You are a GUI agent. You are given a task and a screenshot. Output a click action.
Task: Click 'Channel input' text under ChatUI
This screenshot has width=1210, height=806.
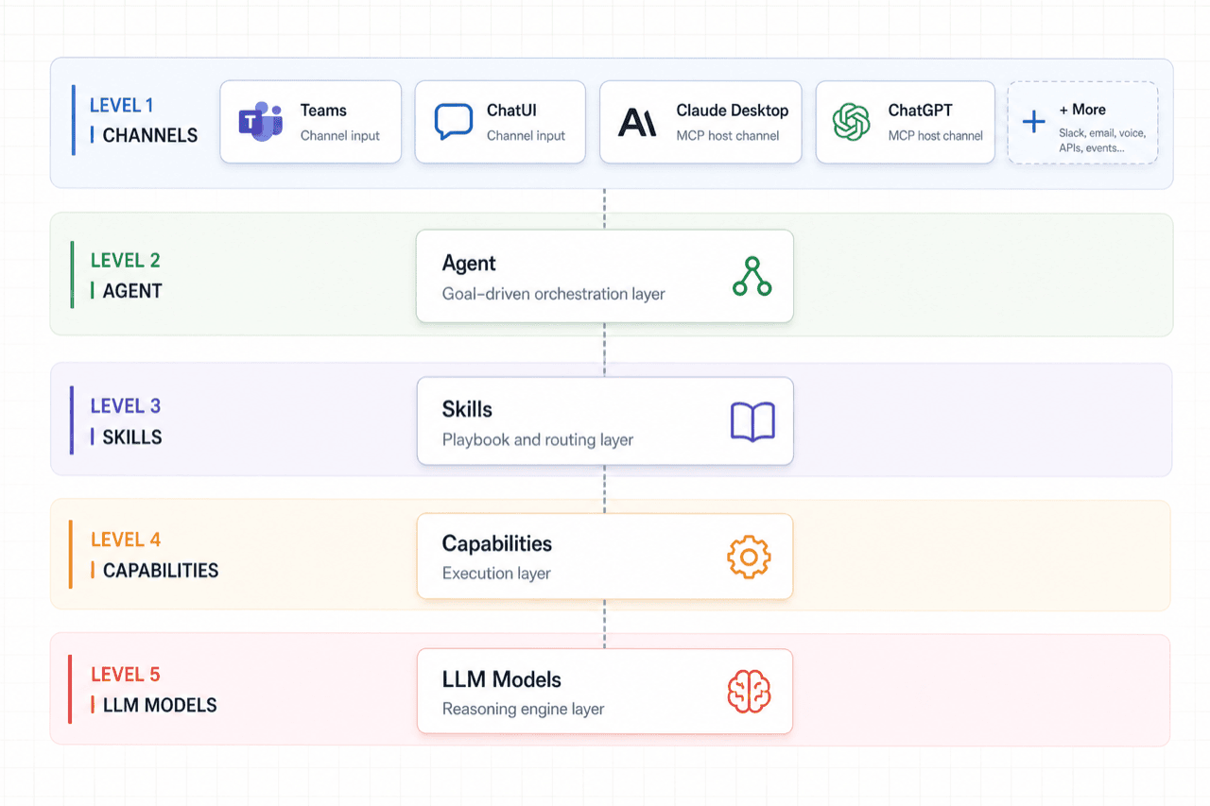[526, 136]
